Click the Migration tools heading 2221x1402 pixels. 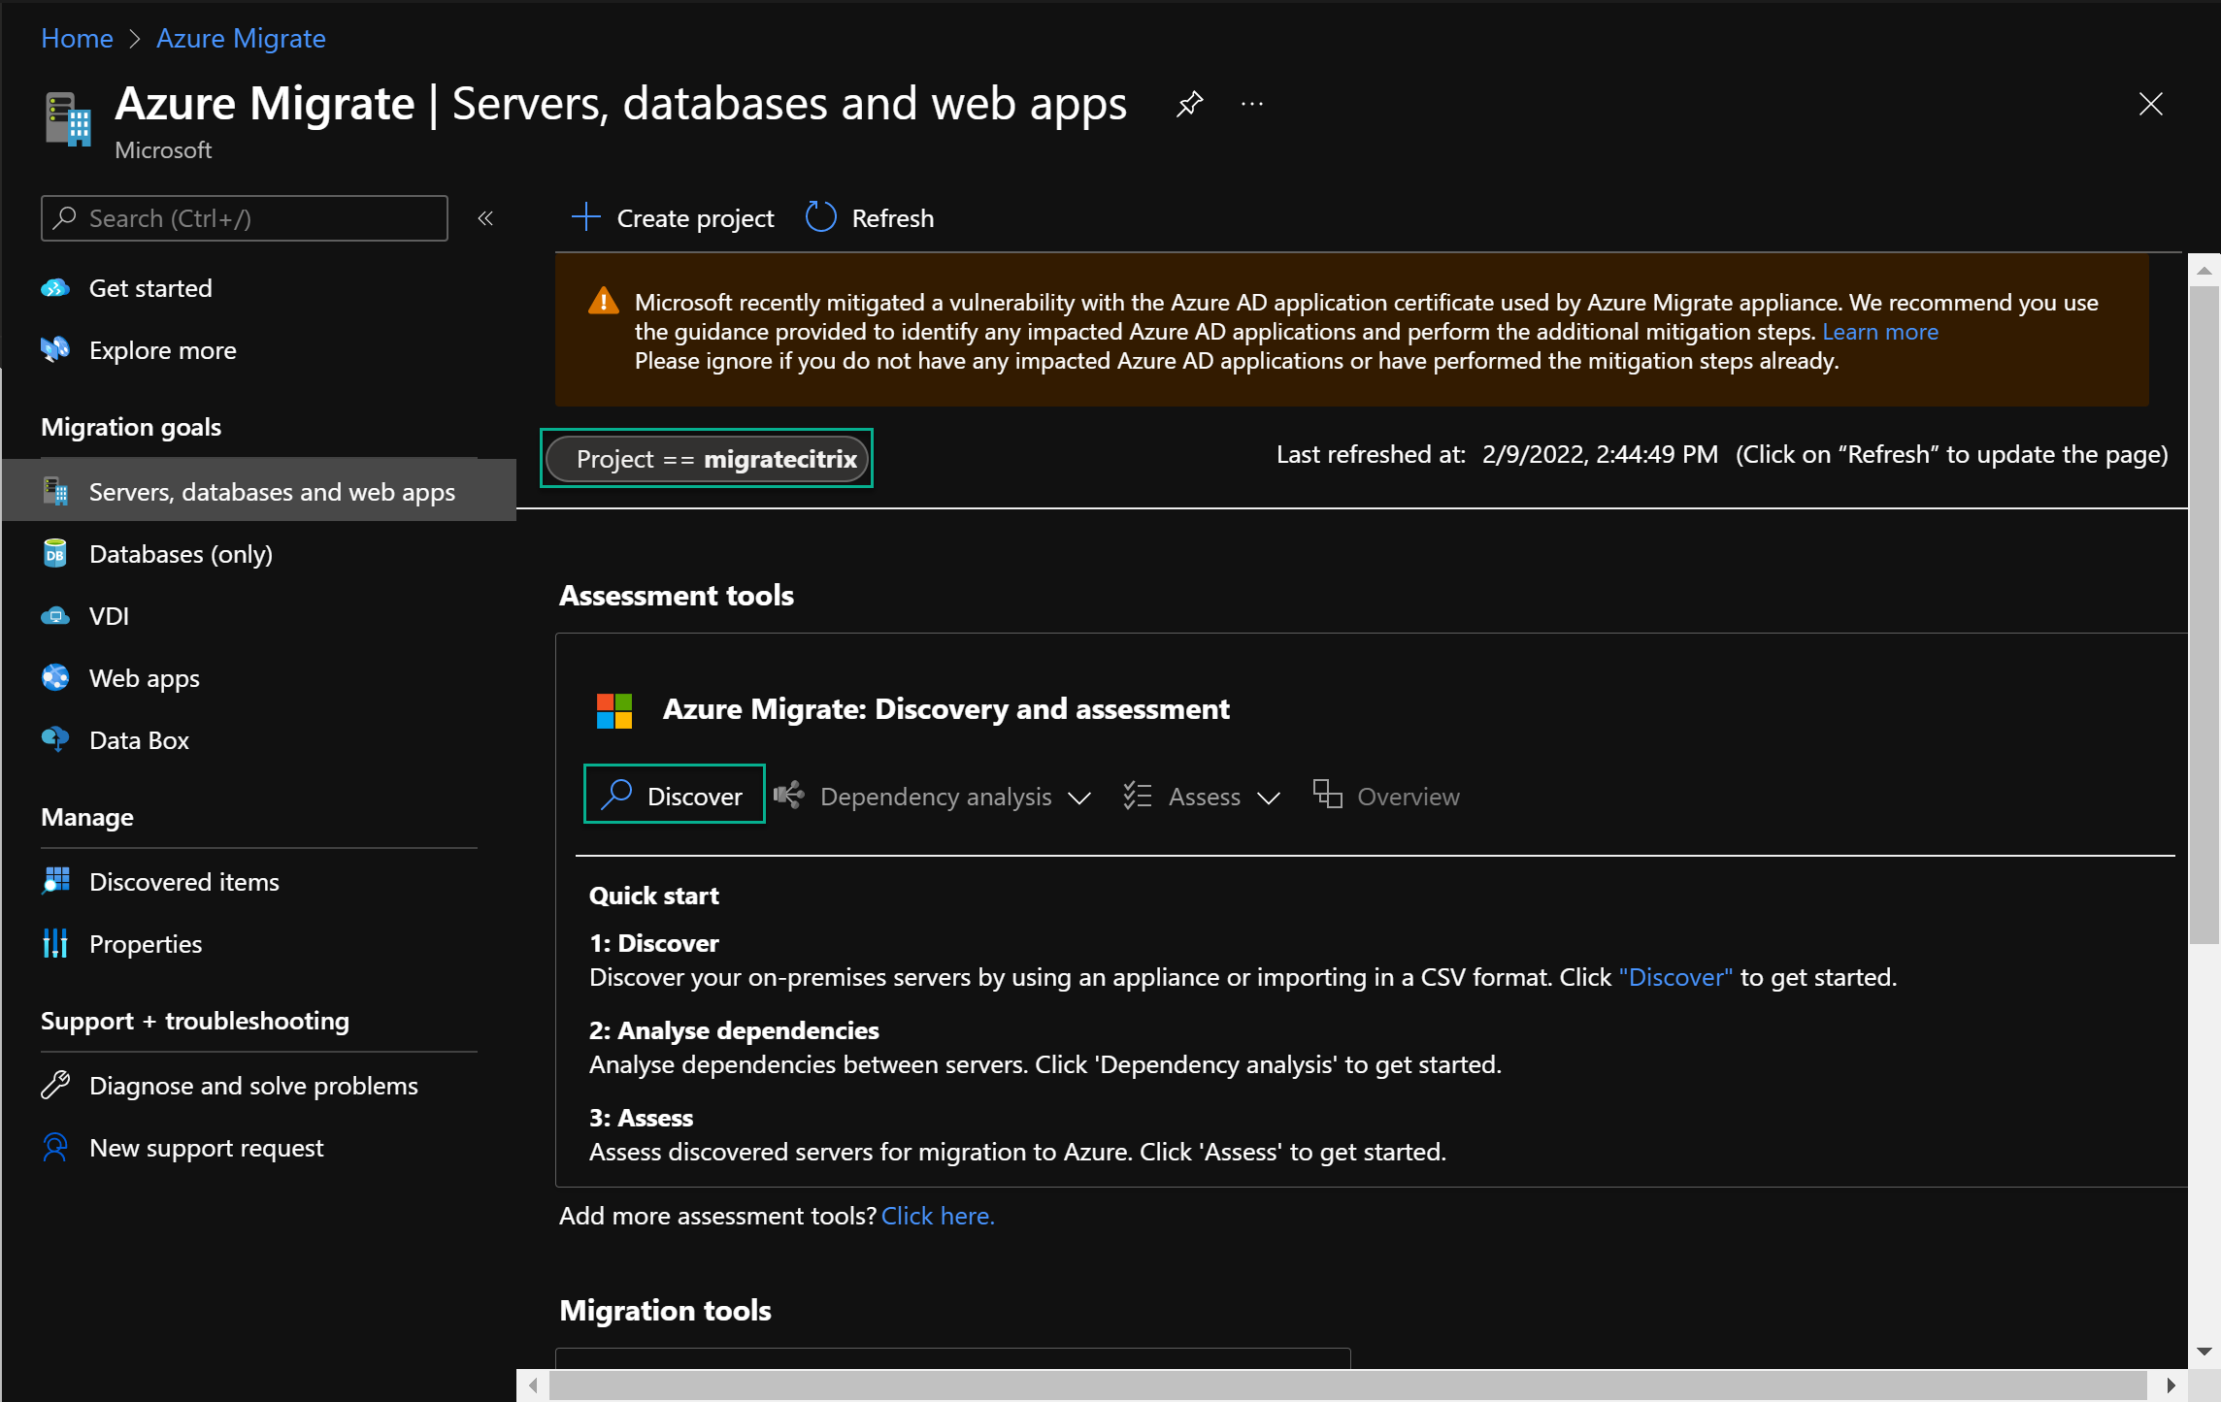[666, 1310]
